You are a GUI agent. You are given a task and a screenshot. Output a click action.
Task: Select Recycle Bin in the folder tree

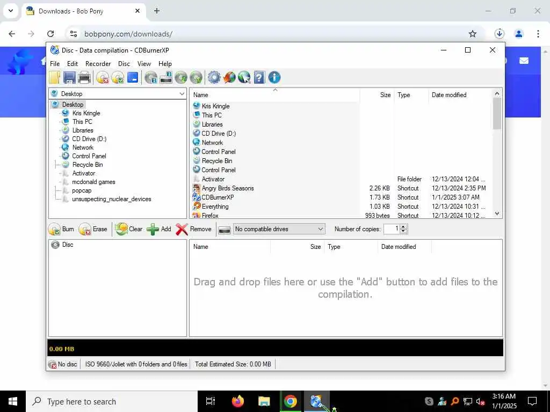click(x=88, y=165)
